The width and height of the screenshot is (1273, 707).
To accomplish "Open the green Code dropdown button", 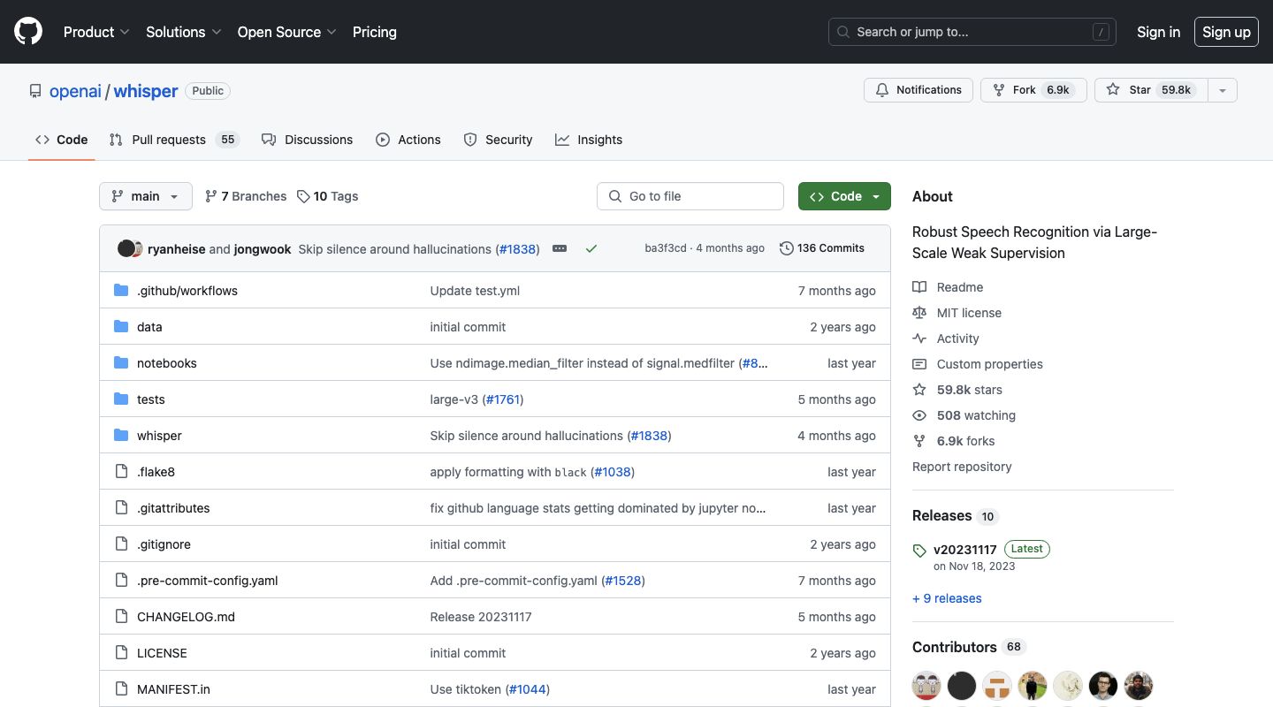I will [844, 196].
